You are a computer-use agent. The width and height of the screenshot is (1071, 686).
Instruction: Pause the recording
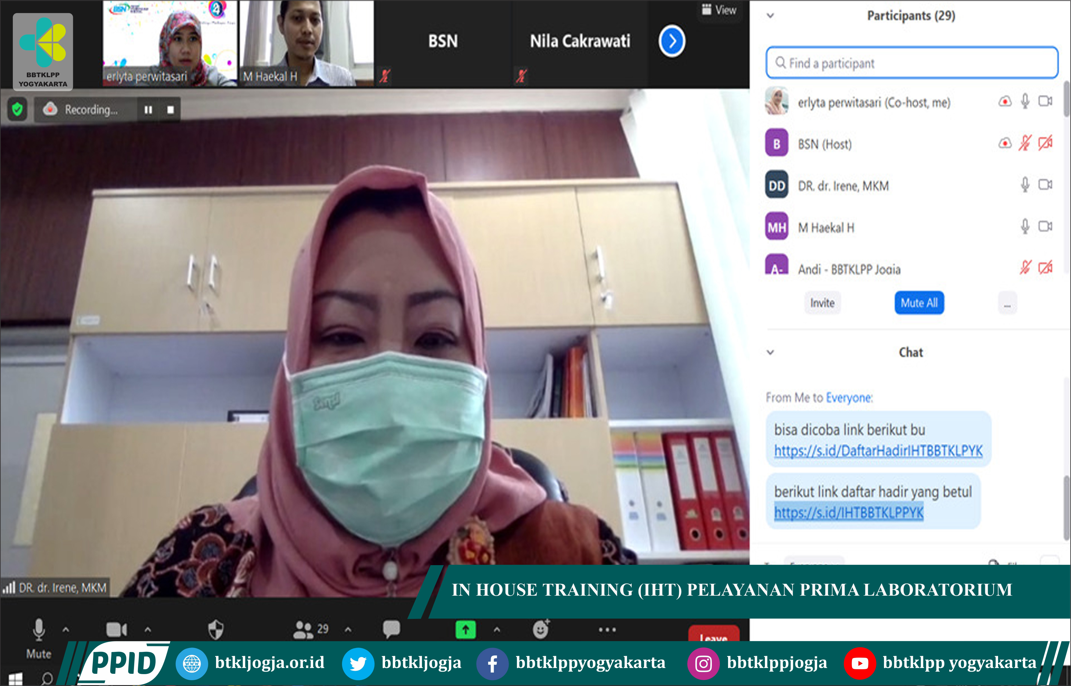tap(148, 110)
